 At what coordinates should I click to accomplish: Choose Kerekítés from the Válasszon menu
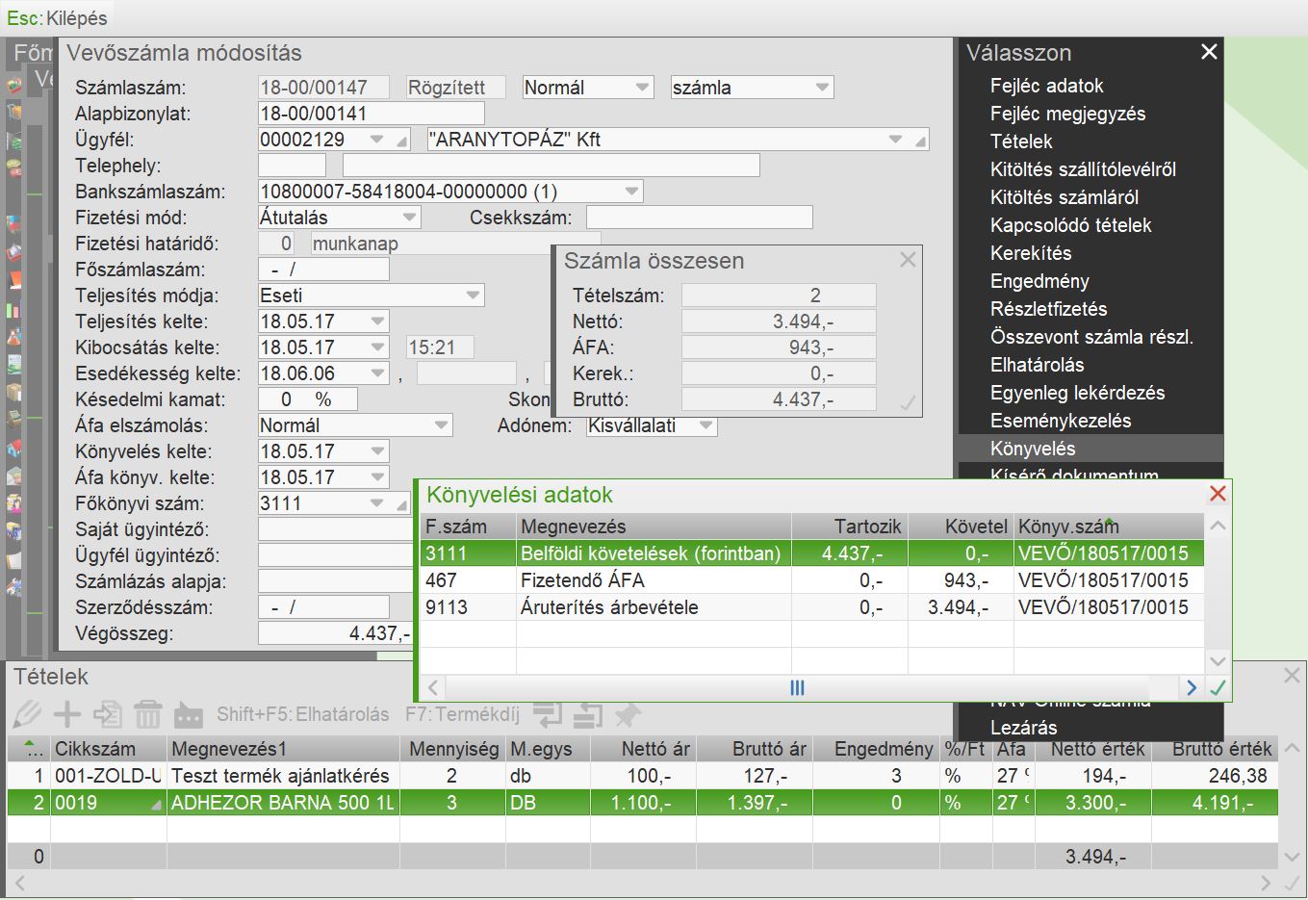click(x=1031, y=253)
